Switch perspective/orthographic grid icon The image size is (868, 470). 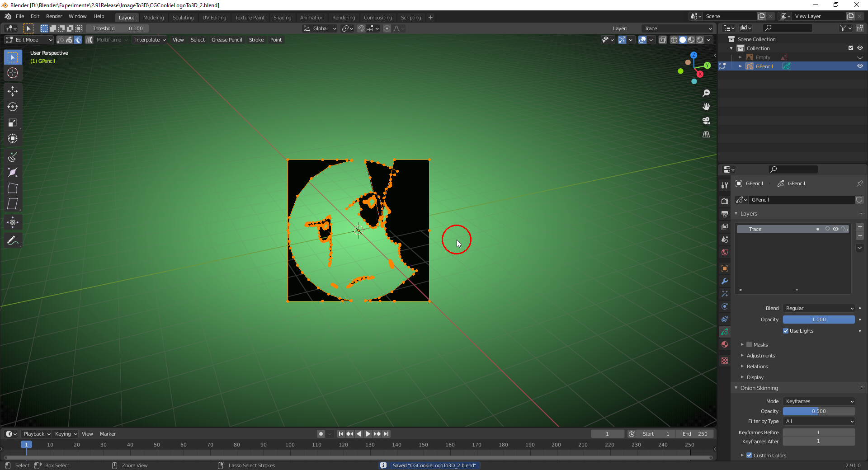point(706,135)
